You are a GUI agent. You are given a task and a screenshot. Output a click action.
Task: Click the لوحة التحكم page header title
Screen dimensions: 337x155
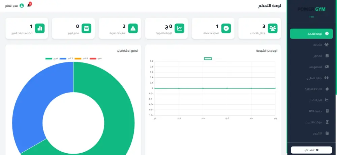(x=270, y=6)
